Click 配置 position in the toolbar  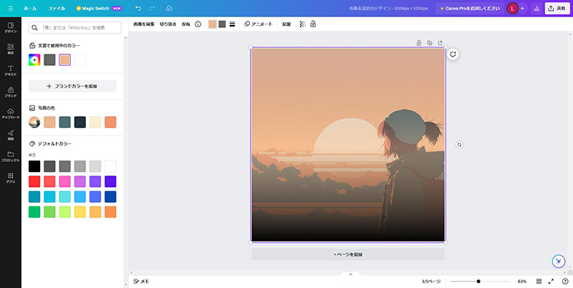(x=286, y=24)
